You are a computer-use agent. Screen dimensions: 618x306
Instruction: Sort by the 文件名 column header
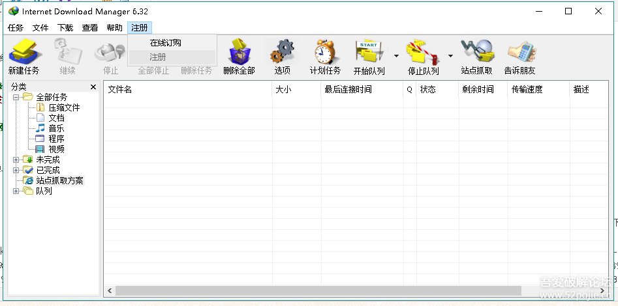187,90
